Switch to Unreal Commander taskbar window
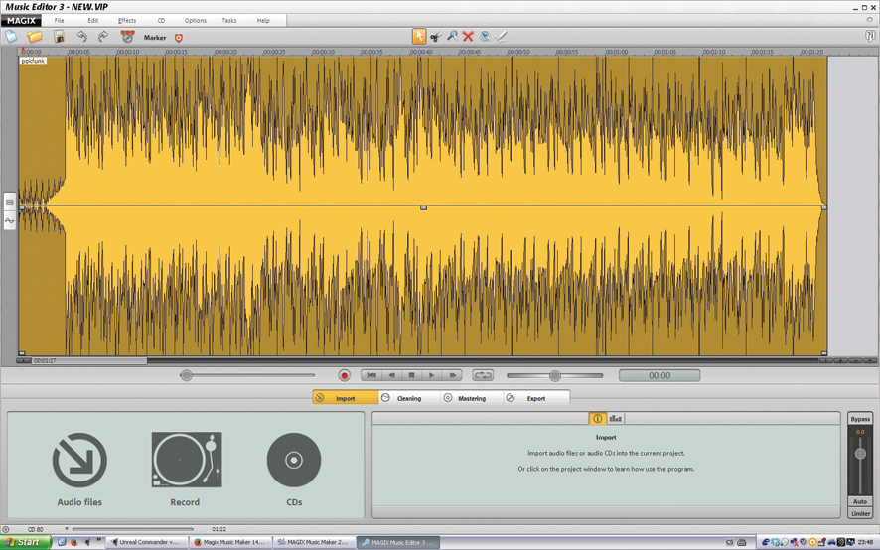880x550 pixels. tap(145, 542)
